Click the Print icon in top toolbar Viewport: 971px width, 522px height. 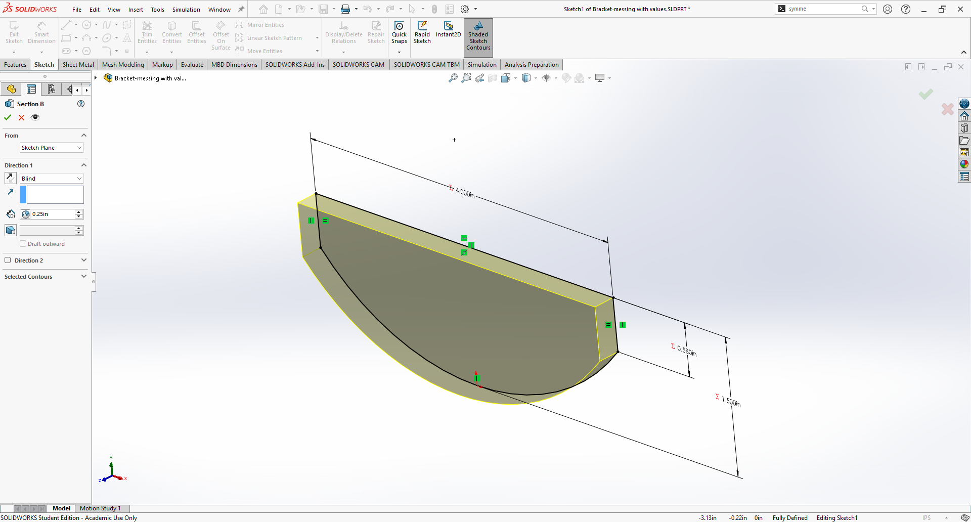click(345, 9)
